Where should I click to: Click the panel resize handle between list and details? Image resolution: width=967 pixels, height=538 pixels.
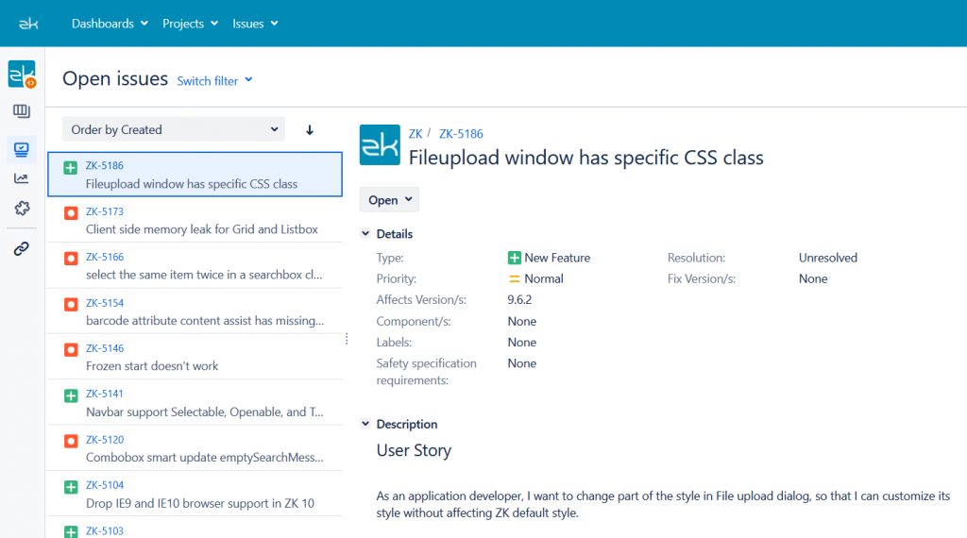pos(347,338)
